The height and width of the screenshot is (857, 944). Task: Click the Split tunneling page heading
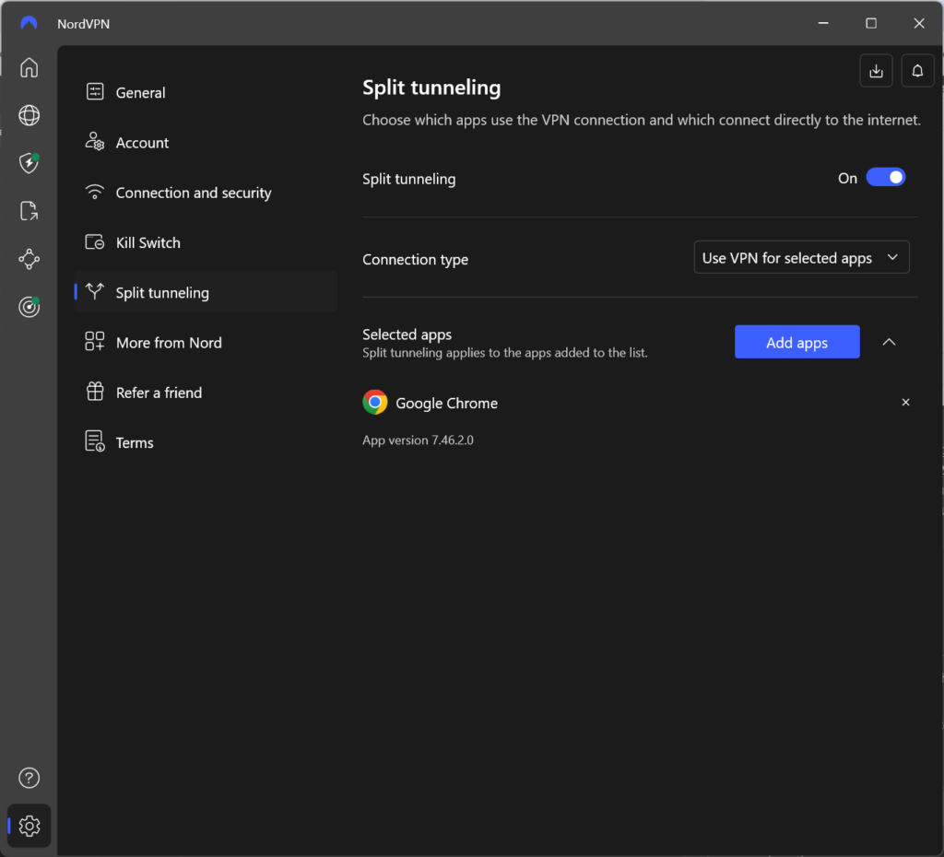[431, 88]
